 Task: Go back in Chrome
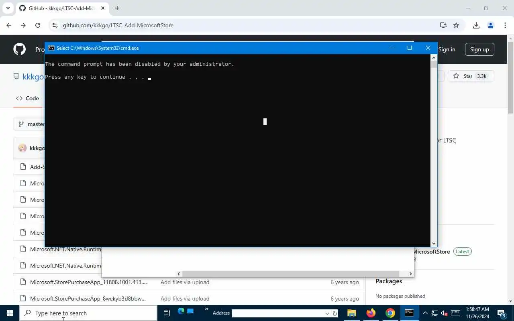pos(9,25)
